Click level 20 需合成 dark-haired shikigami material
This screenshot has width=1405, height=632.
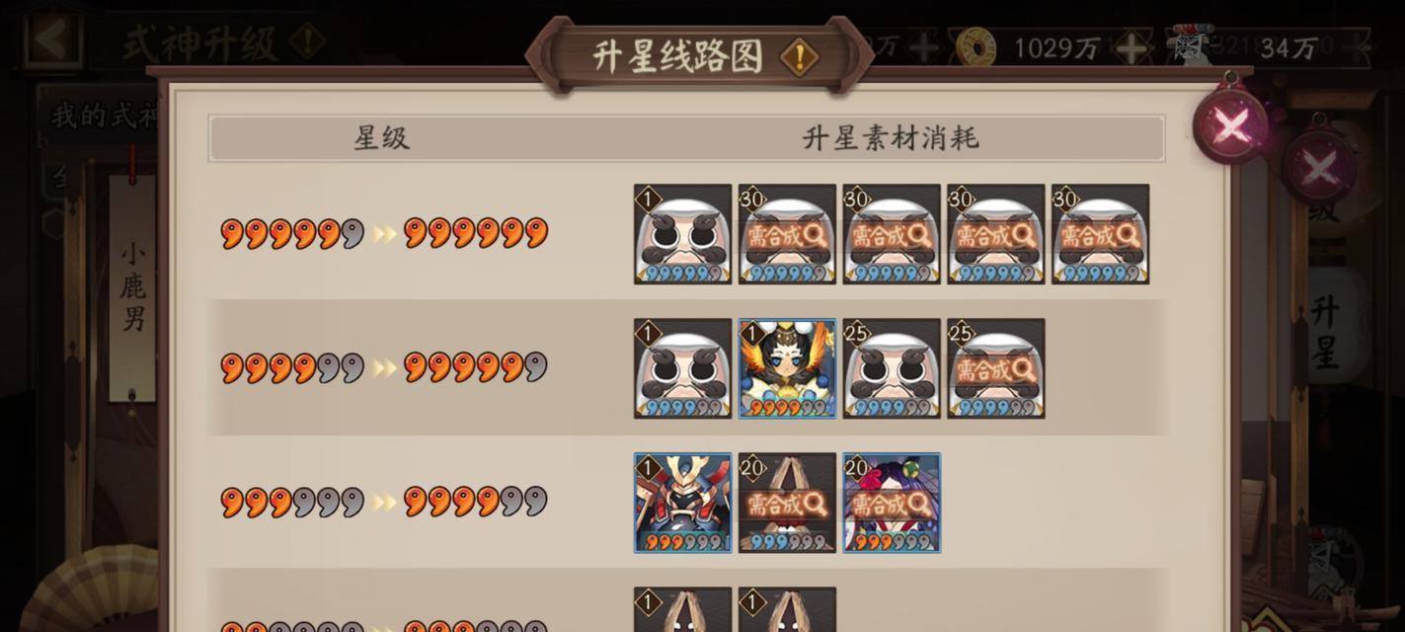(x=893, y=503)
